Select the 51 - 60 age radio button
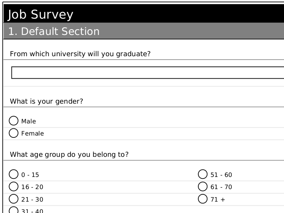Screen dimensions: 284x213 point(203,174)
